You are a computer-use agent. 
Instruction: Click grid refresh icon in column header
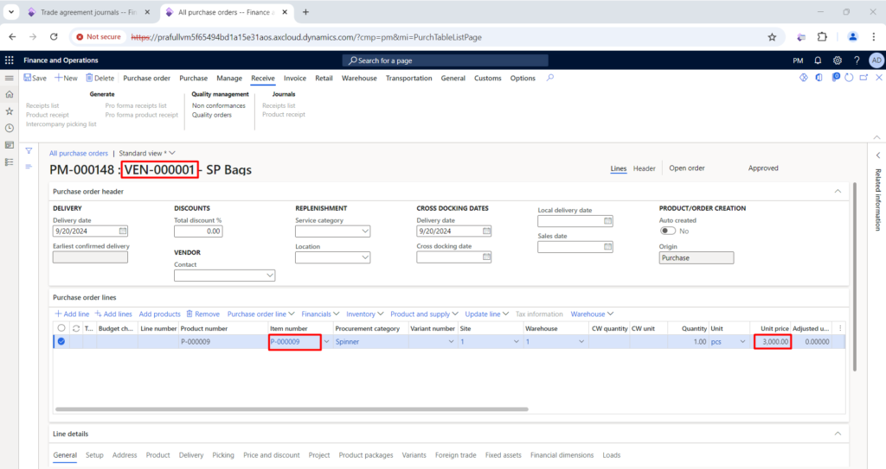point(76,328)
